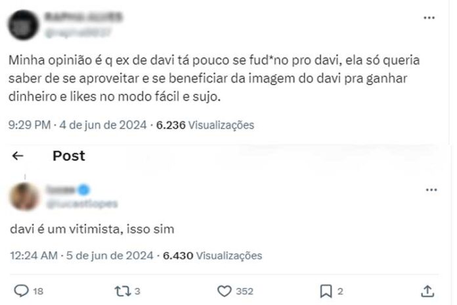Tap the repost arrows icon
Screen dimensions: 457x305
click(x=123, y=291)
